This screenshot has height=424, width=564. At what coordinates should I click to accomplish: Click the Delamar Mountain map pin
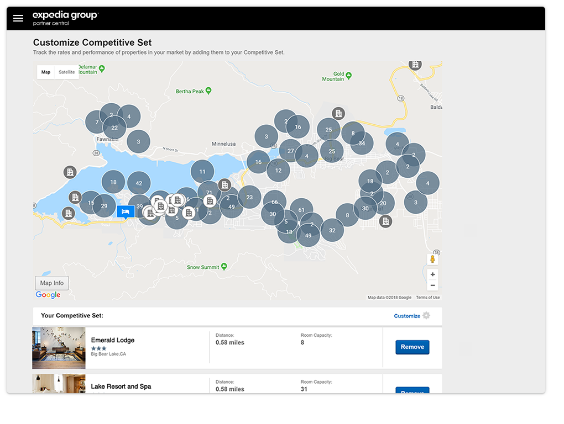click(102, 68)
